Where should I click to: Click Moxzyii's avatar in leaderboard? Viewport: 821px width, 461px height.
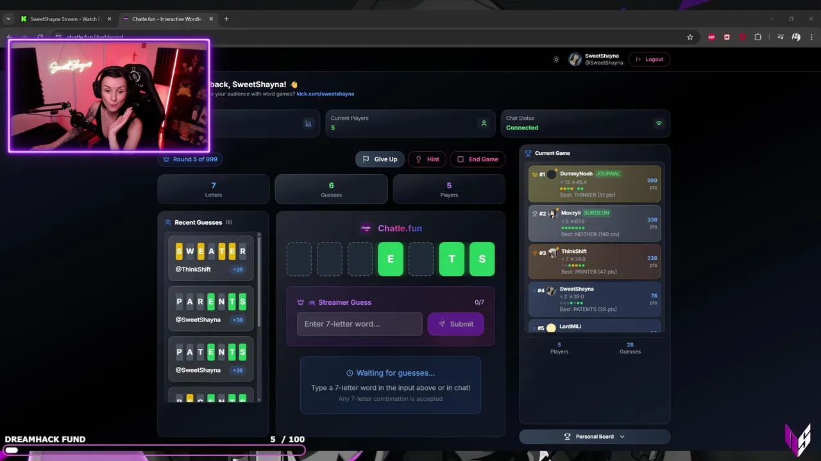[553, 213]
